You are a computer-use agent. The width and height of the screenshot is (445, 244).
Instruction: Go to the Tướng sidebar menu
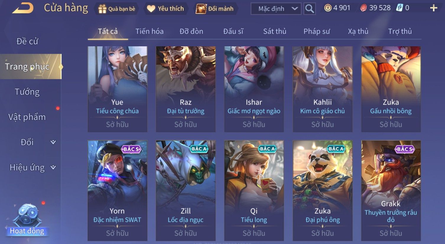(x=27, y=92)
